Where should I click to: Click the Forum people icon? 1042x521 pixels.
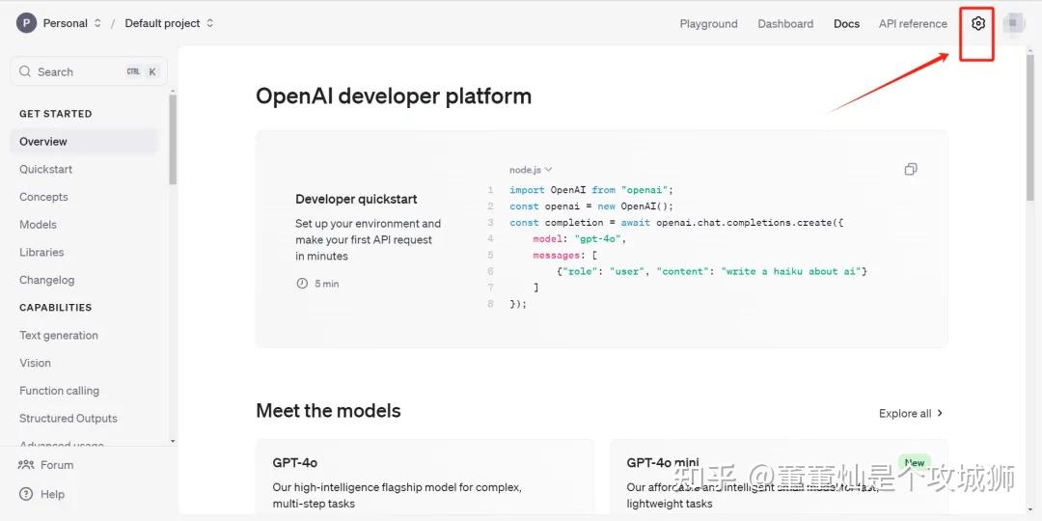pyautogui.click(x=27, y=465)
